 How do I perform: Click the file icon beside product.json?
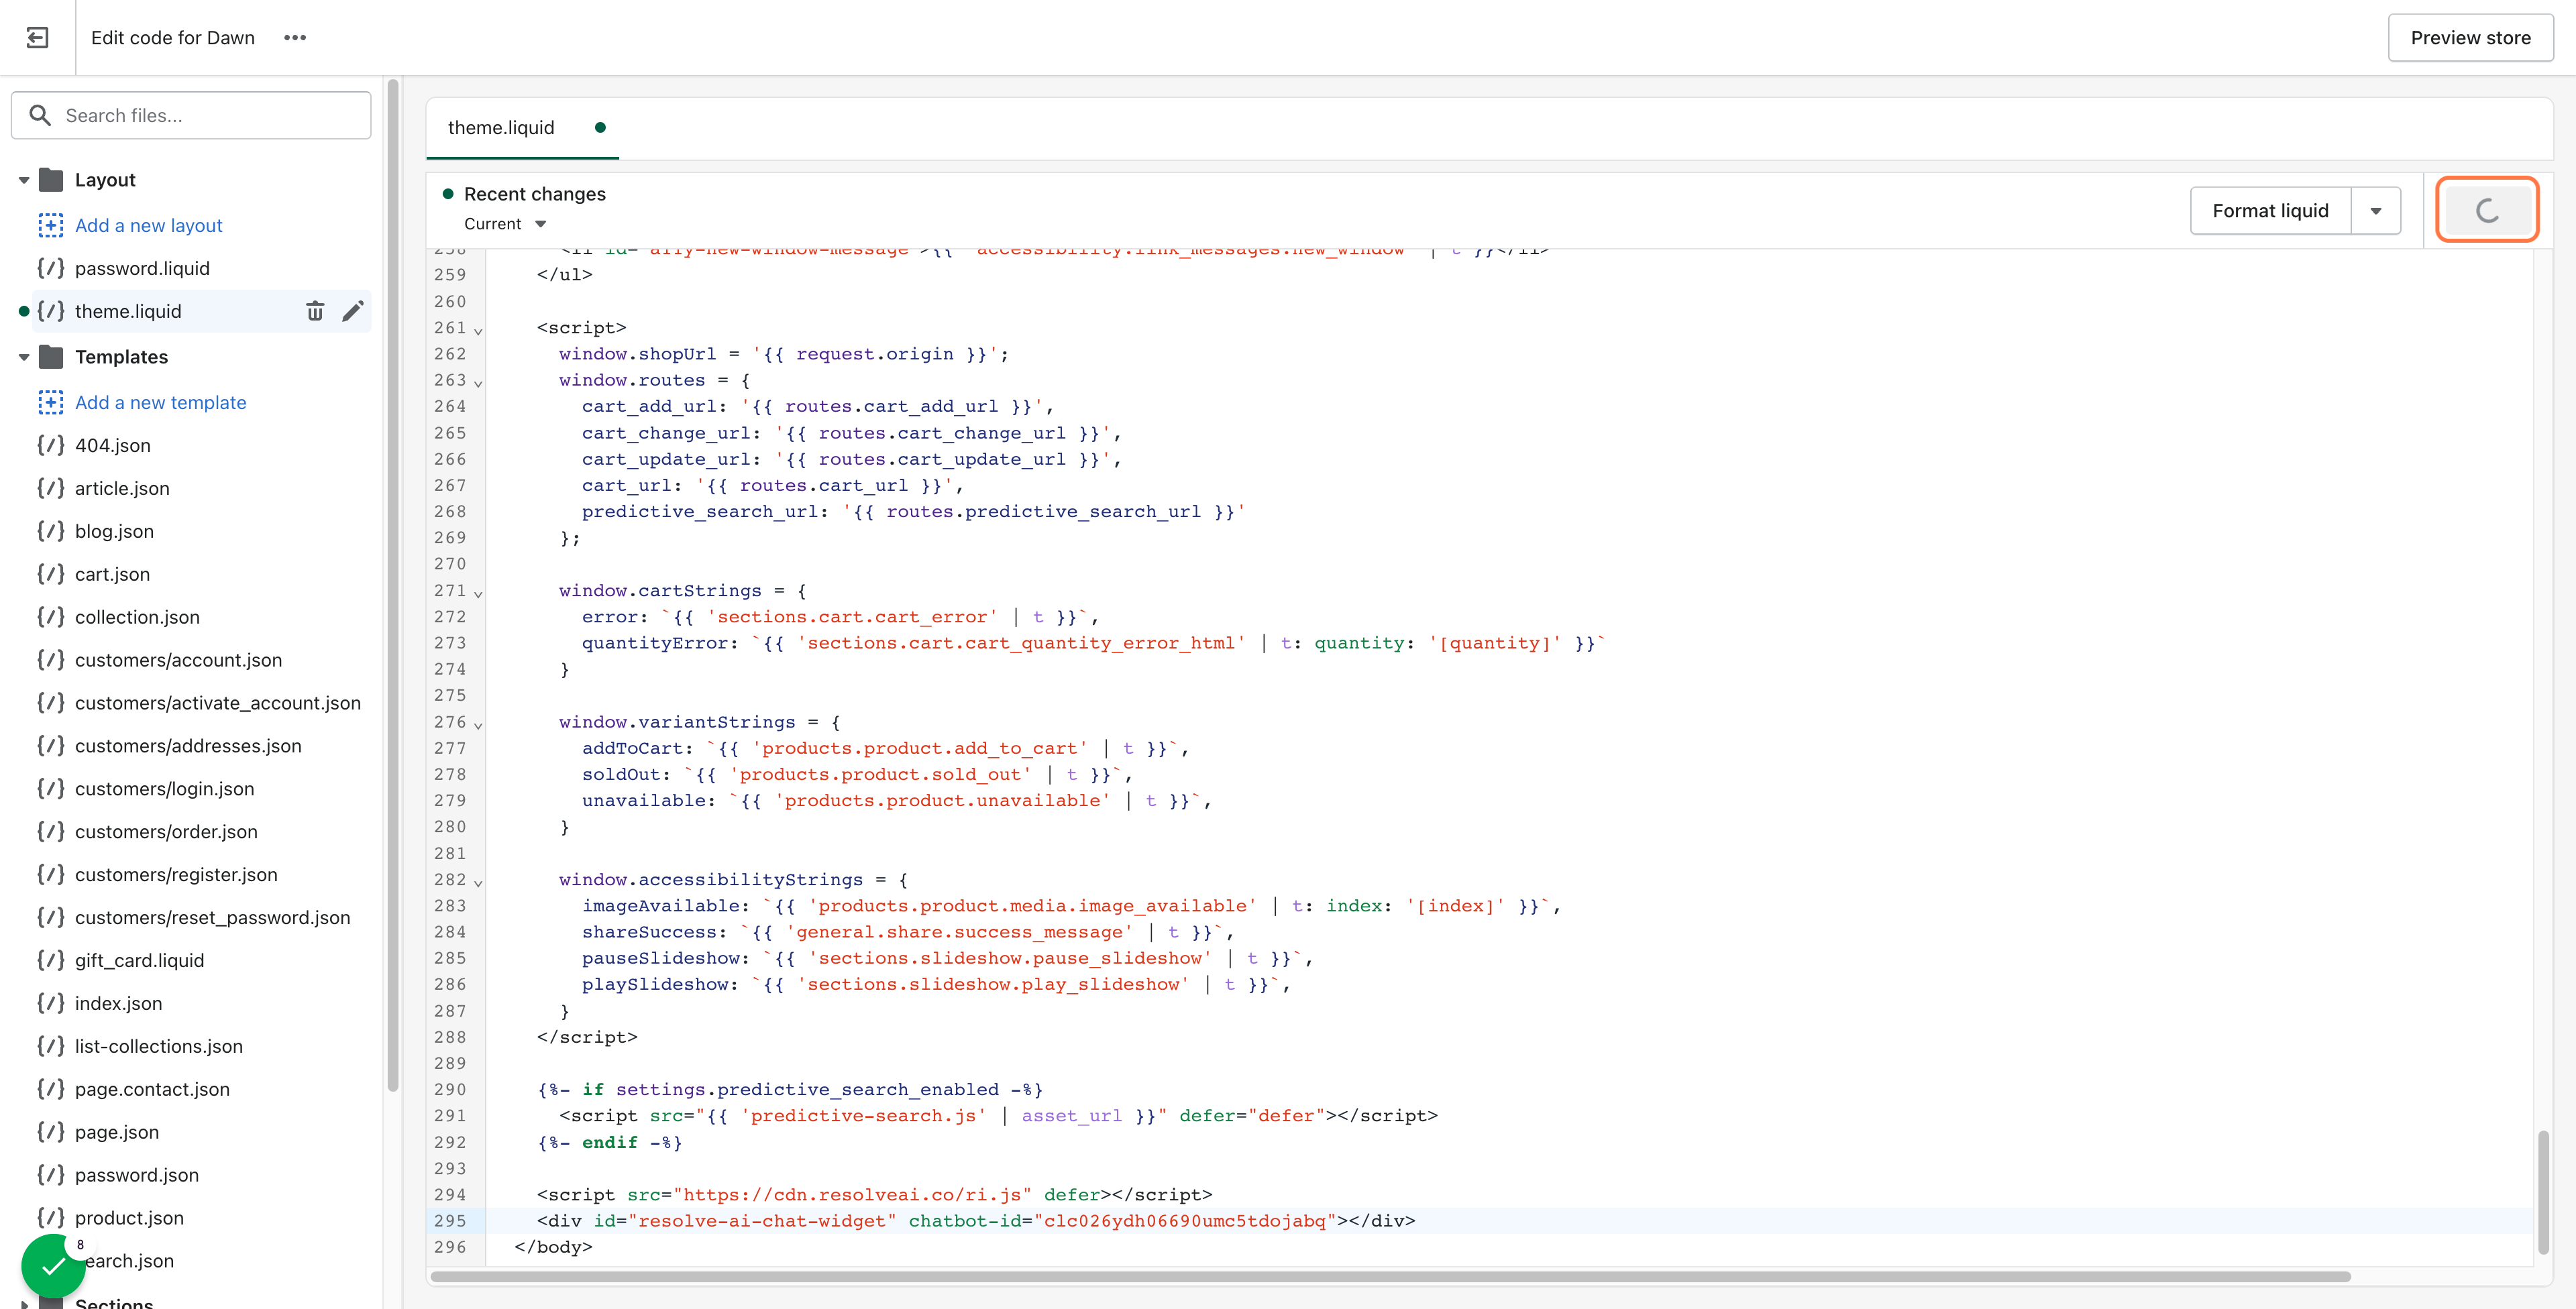pos(51,1218)
